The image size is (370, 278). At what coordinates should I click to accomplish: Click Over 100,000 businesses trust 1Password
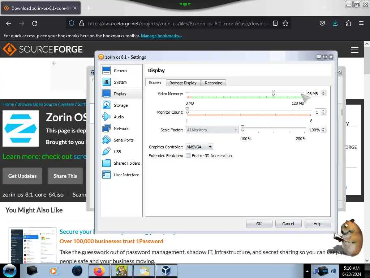pos(111,241)
